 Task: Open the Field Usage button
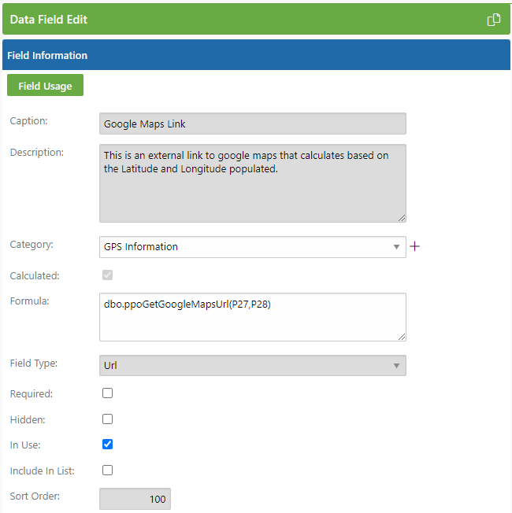(x=45, y=85)
